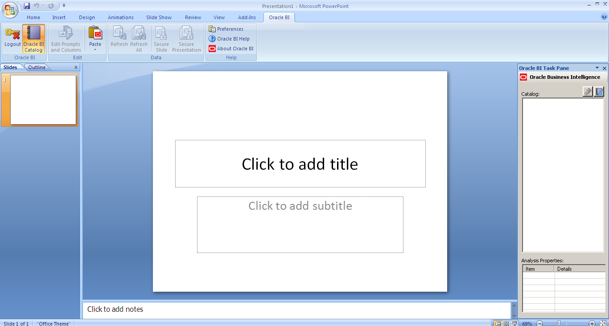Toggle the Oracle BI Catalog button
The image size is (609, 326).
pyautogui.click(x=34, y=39)
